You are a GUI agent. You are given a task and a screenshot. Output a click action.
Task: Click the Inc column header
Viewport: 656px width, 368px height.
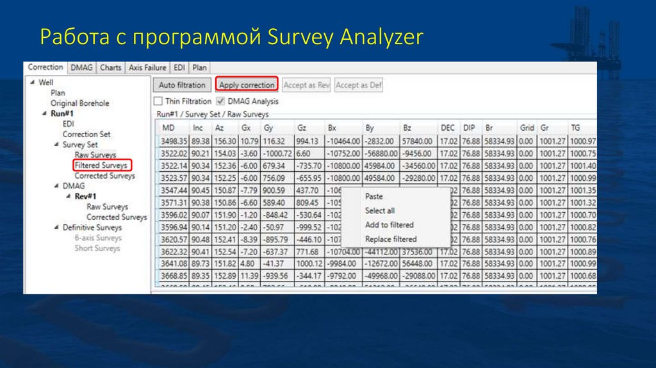point(201,128)
